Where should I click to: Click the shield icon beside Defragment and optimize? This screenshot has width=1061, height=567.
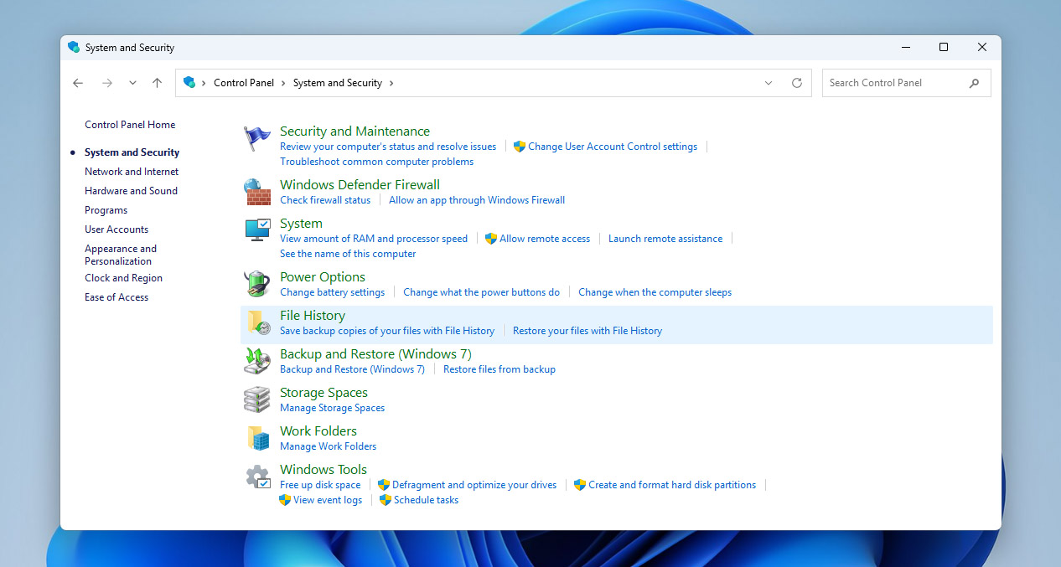tap(384, 485)
